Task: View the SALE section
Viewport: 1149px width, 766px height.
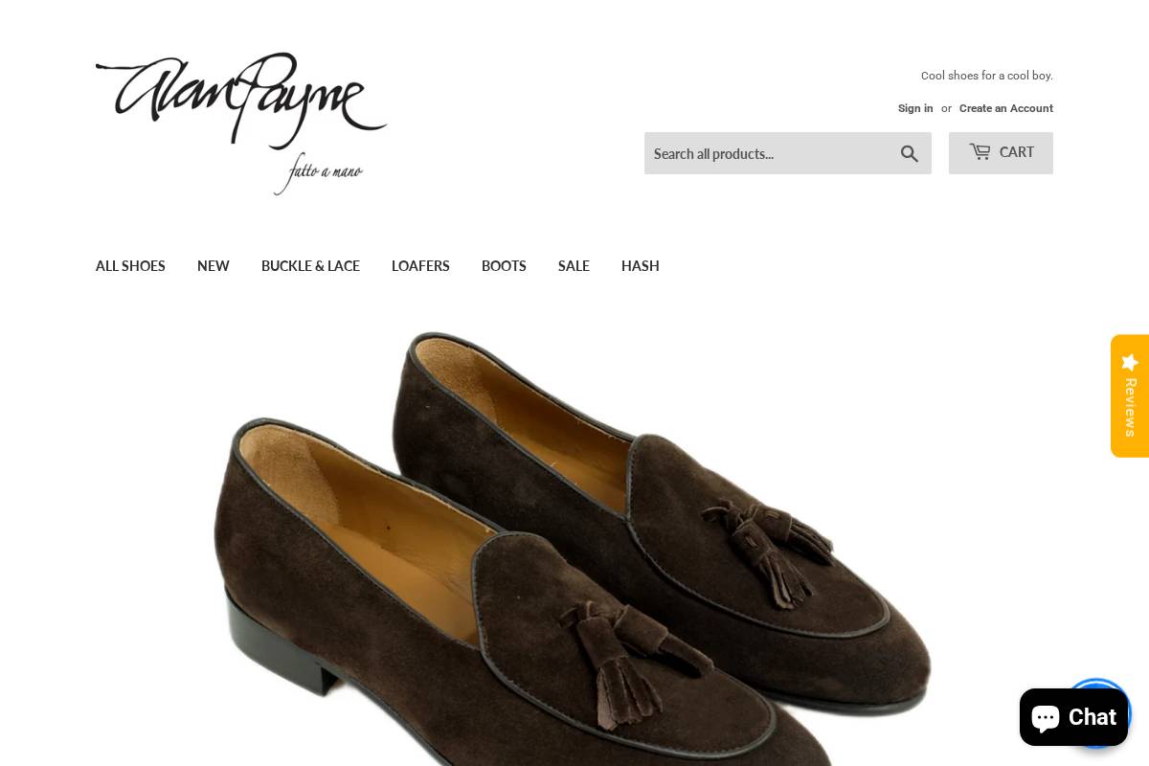Action: [x=574, y=265]
